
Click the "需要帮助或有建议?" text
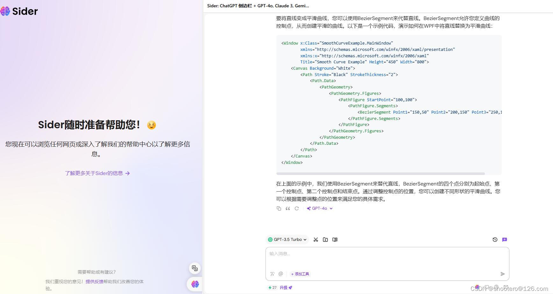(97, 272)
